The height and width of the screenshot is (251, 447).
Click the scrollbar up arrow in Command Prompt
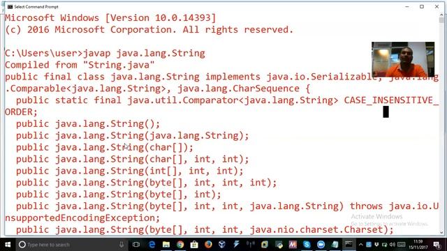(442, 15)
